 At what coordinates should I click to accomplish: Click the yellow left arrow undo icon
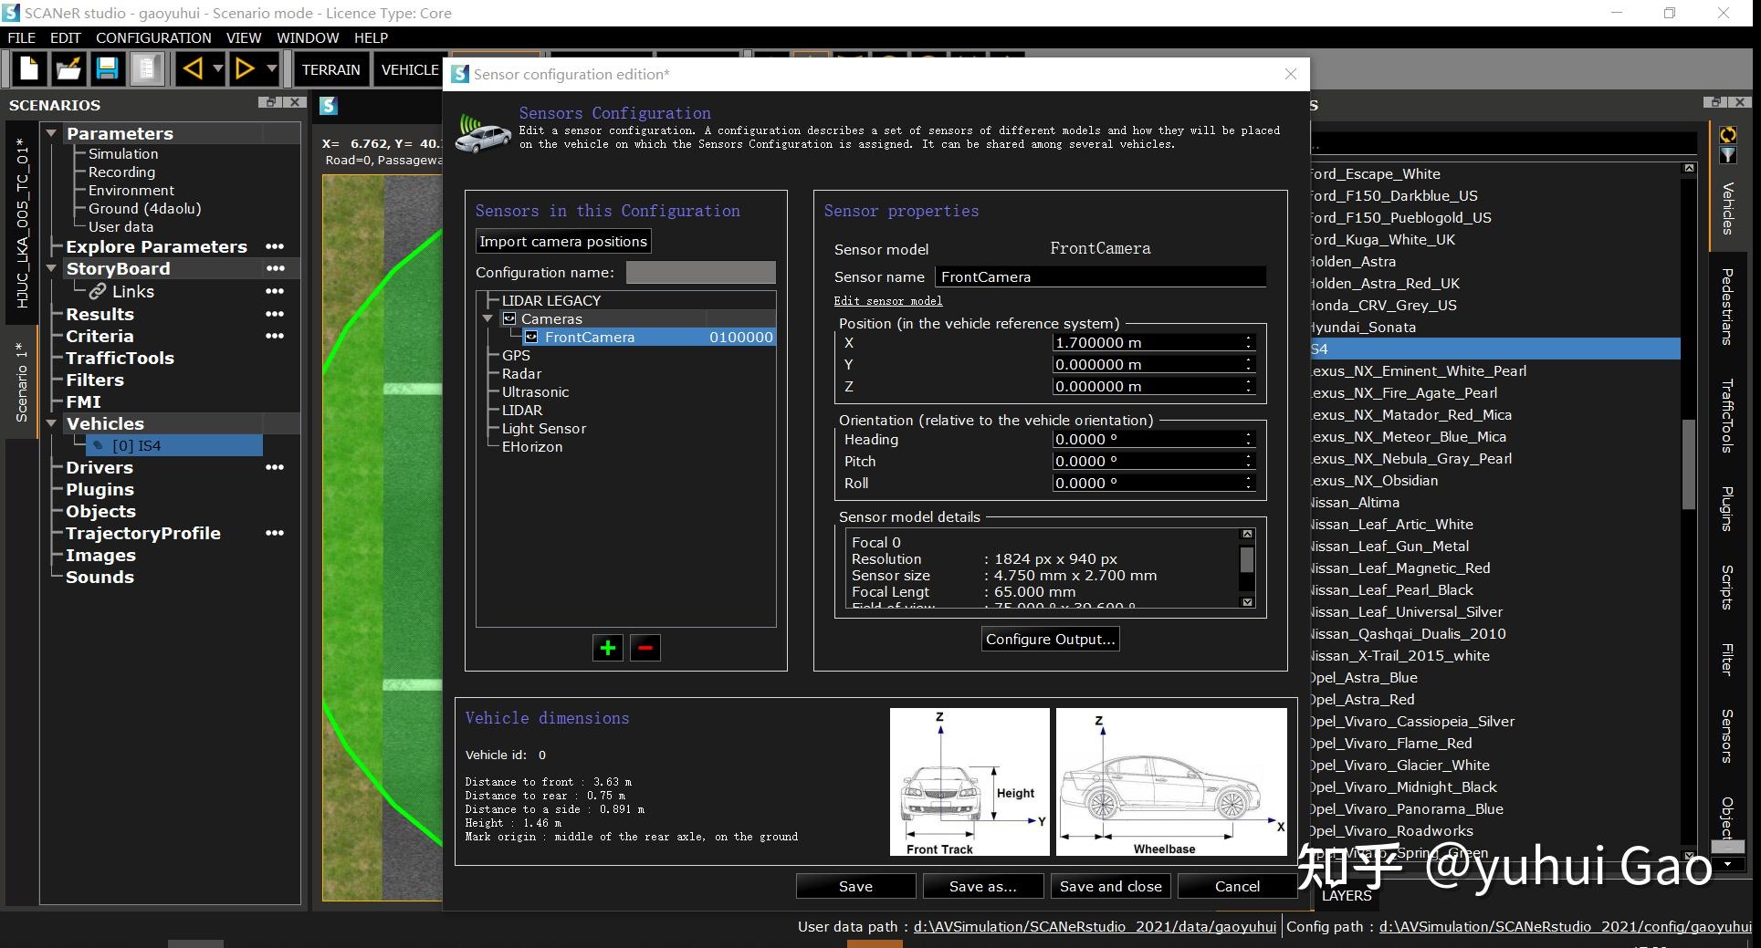pos(193,69)
